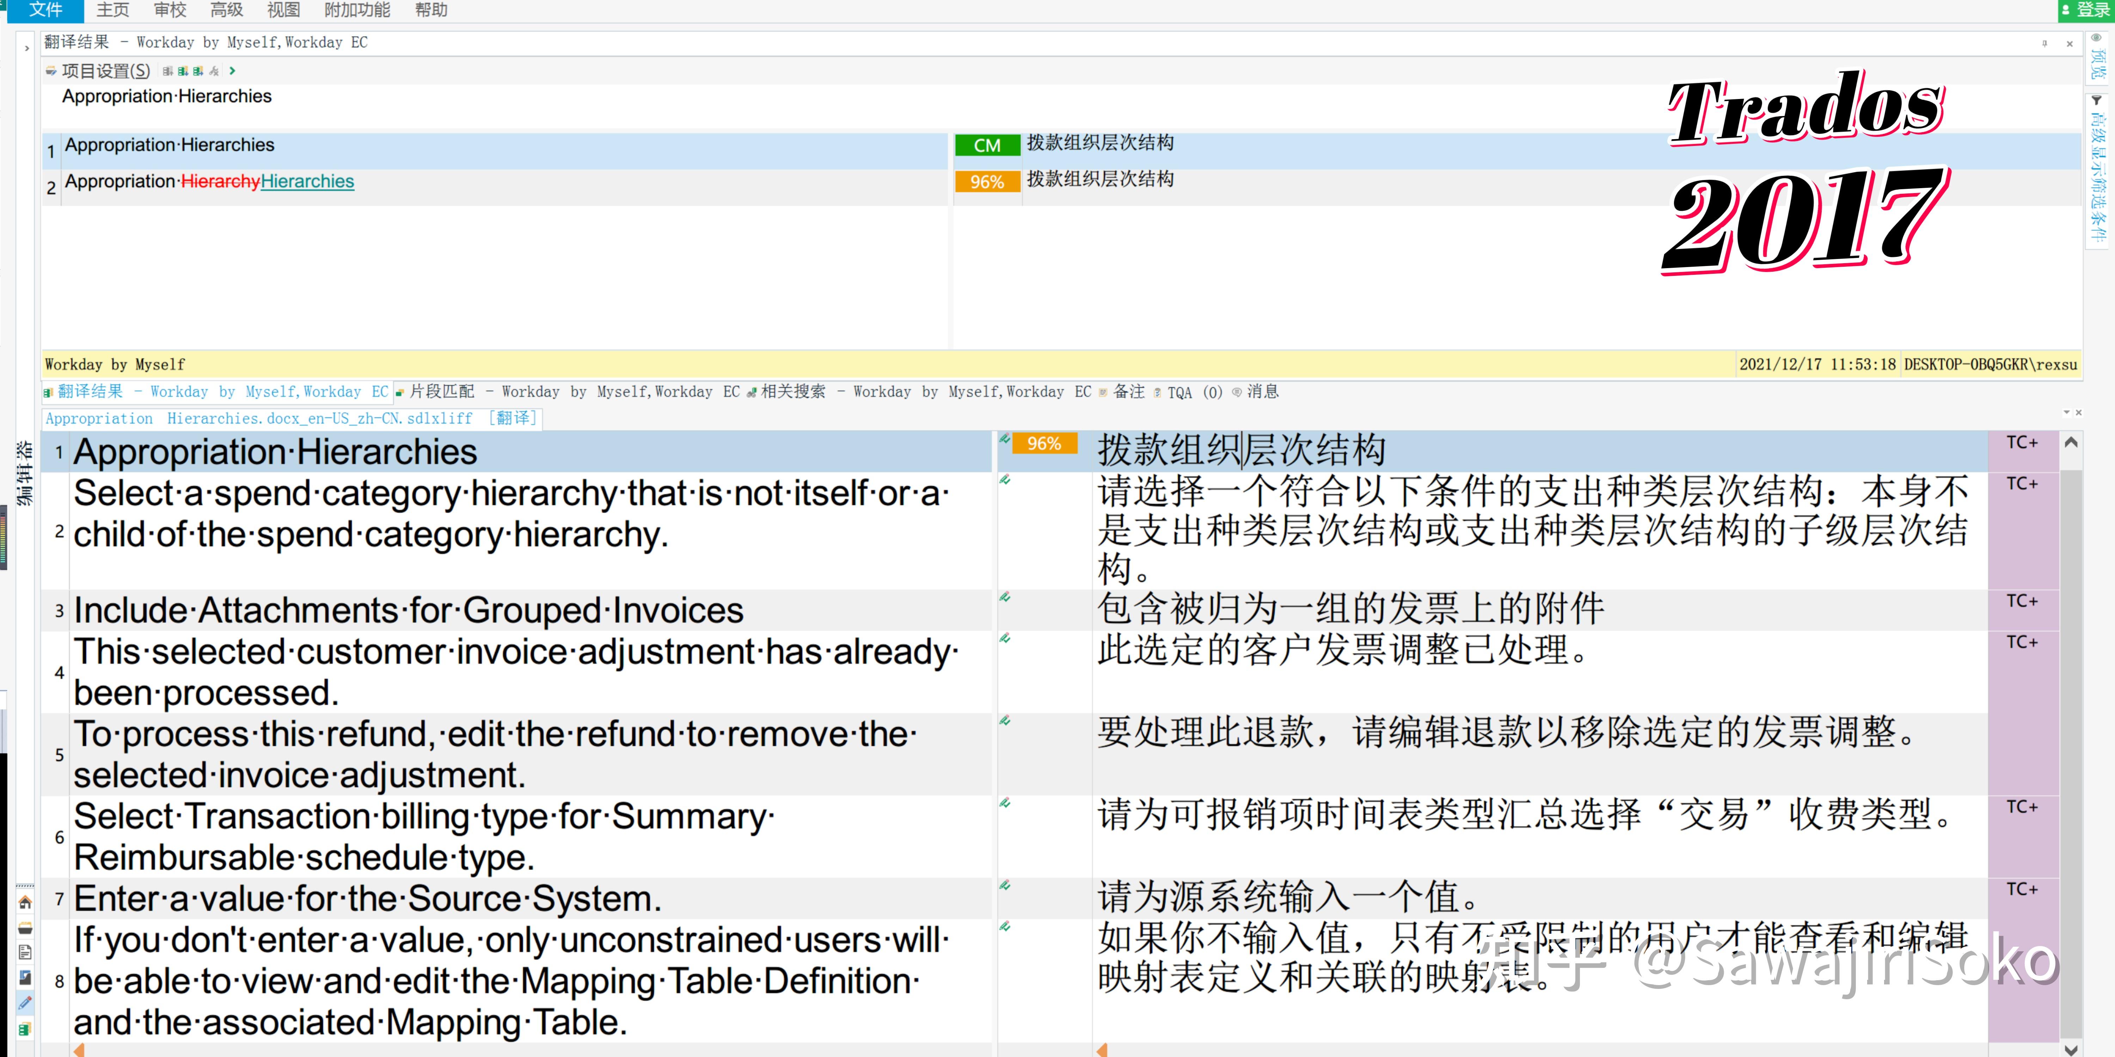Click the orange 96% match badge in results
Screen dimensions: 2115x1057
point(987,181)
